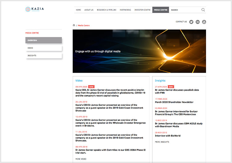Image resolution: width=232 pixels, height=163 pixels.
Task: Select the Media Centre menu tab
Action: click(x=161, y=10)
